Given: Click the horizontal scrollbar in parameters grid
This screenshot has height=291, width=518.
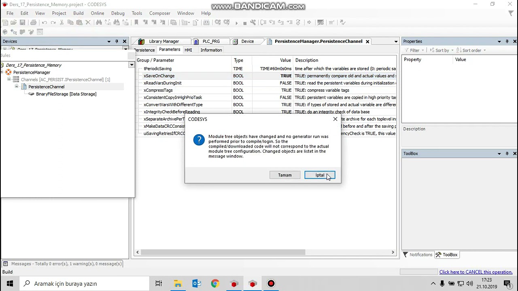Looking at the screenshot, I should click(x=223, y=252).
